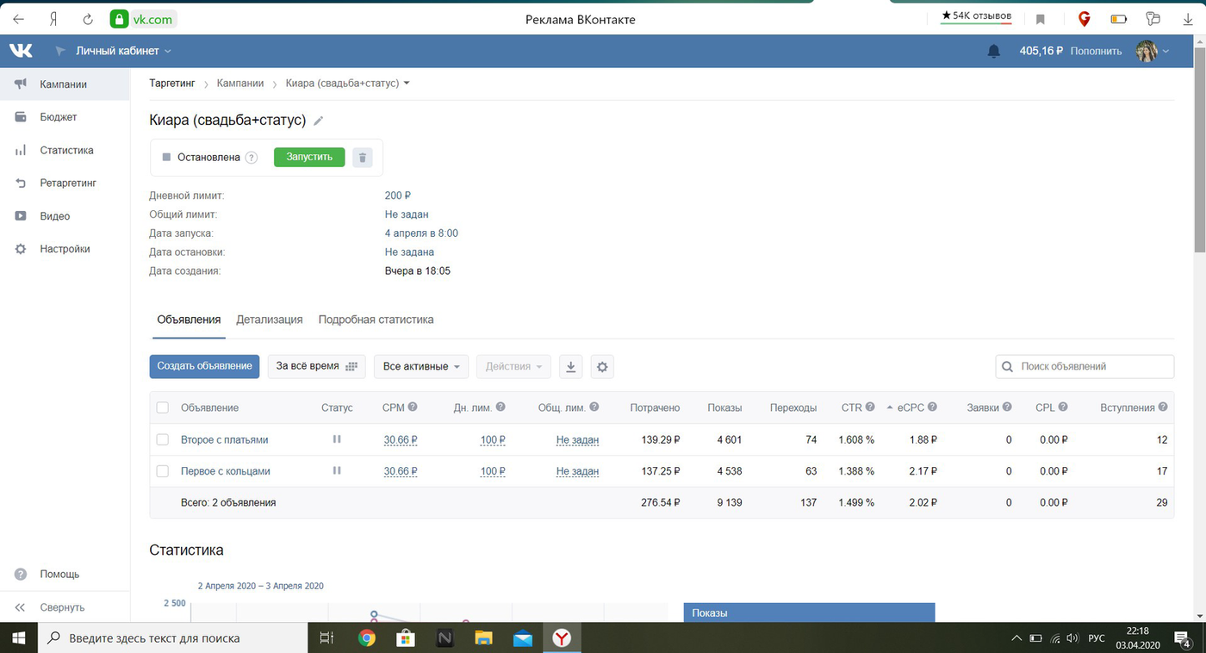Open period picker За всё время

tap(316, 366)
